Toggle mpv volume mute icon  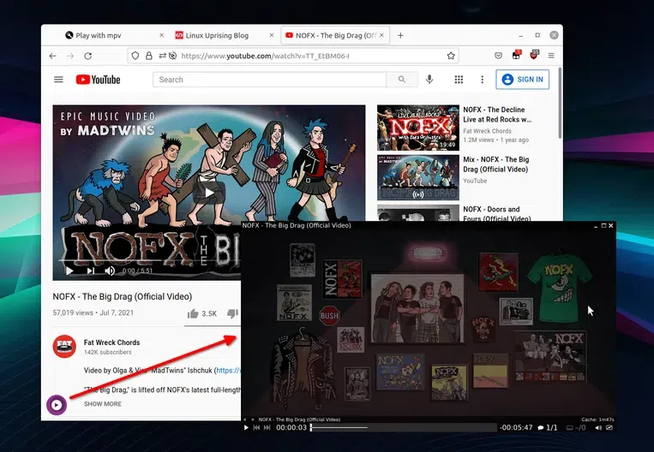pos(598,428)
